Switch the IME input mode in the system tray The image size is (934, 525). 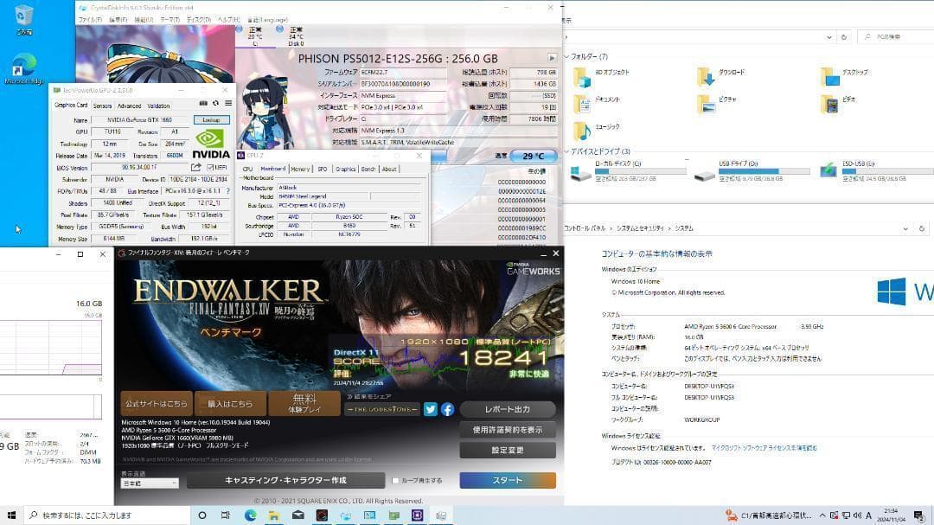868,516
